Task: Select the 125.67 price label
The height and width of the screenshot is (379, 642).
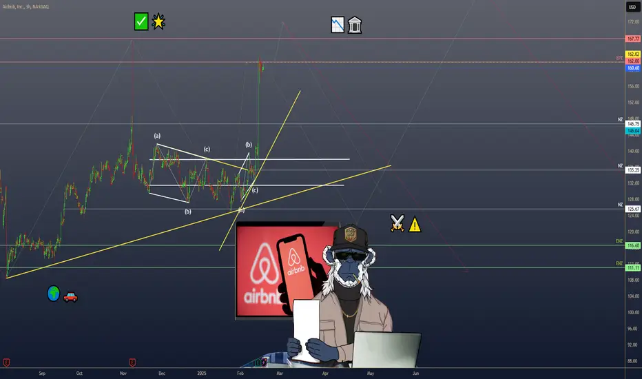Action: (x=633, y=209)
